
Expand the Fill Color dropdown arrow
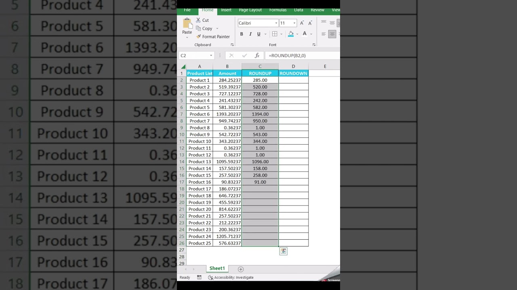297,34
